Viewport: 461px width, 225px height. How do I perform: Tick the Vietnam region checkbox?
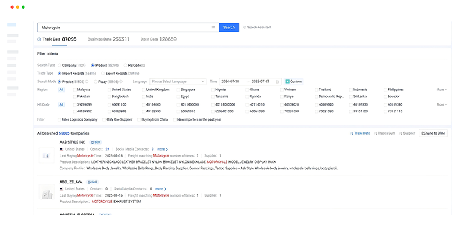tap(282, 90)
